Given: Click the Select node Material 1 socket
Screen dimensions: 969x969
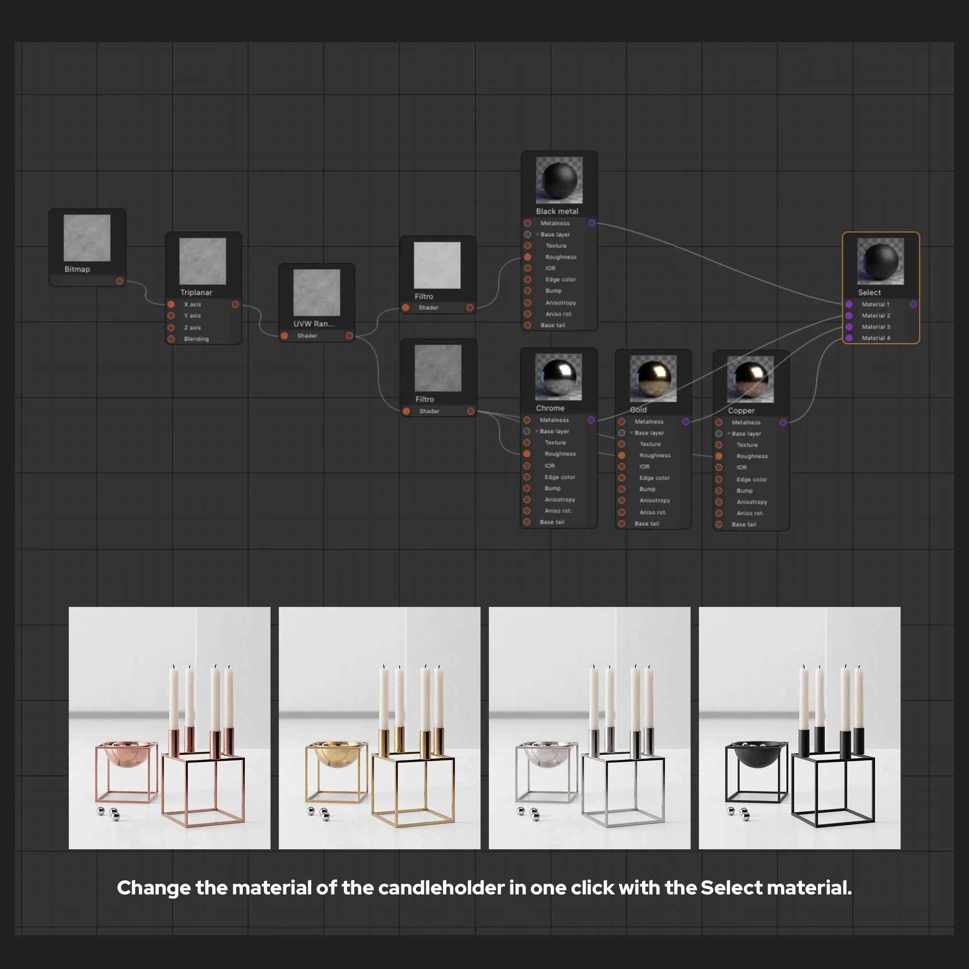Looking at the screenshot, I should pos(848,304).
